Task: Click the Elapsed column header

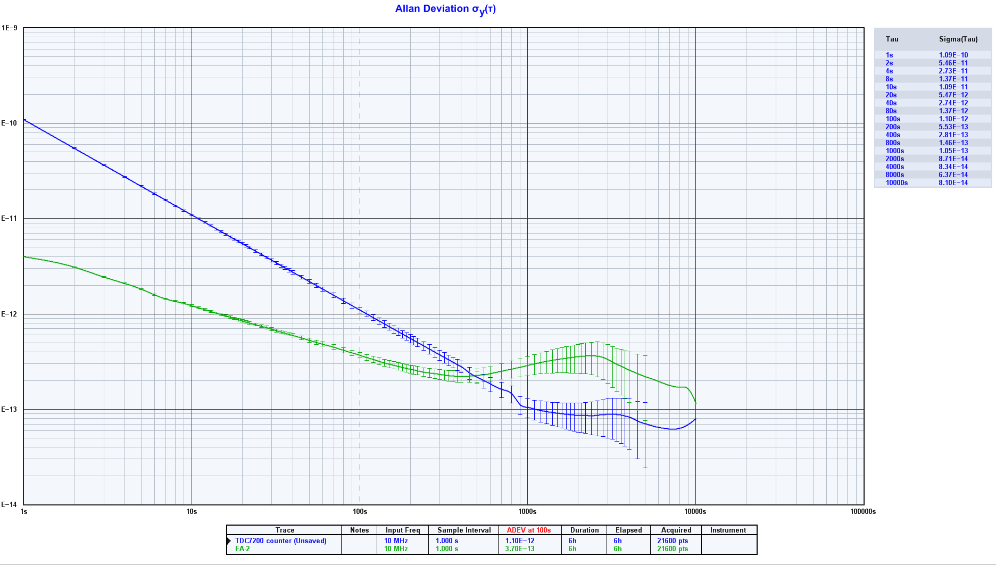Action: [x=628, y=530]
